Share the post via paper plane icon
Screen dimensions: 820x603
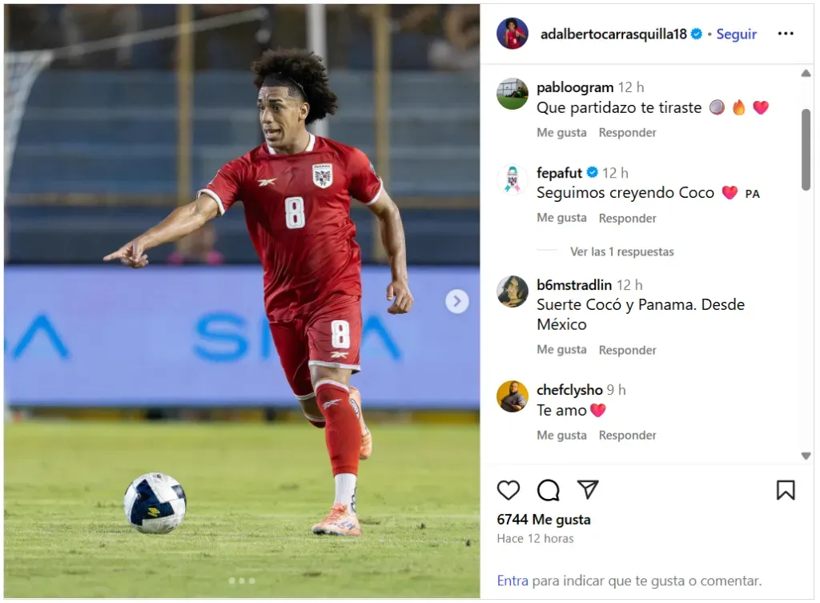588,489
